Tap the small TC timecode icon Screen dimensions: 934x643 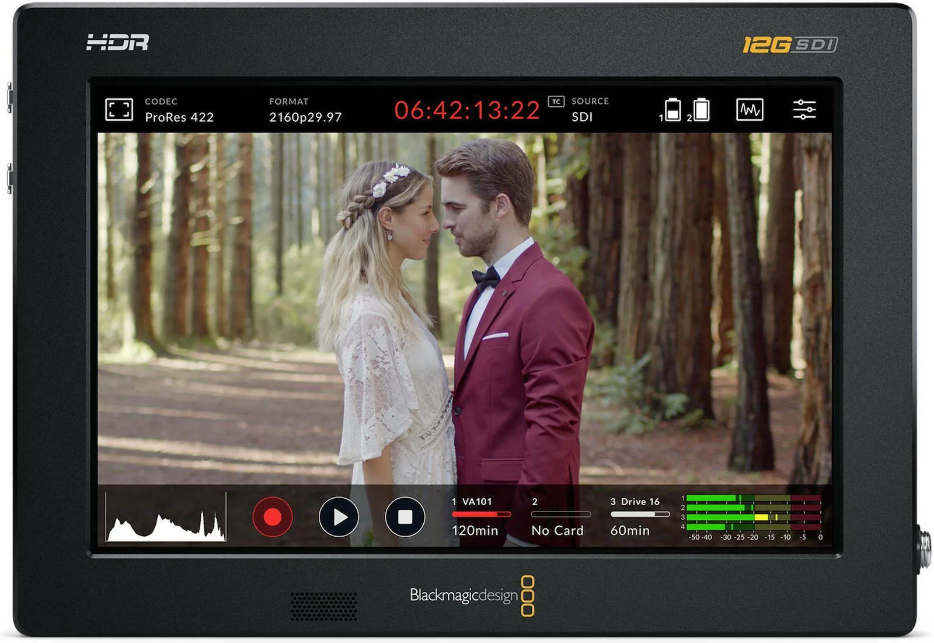pyautogui.click(x=556, y=102)
